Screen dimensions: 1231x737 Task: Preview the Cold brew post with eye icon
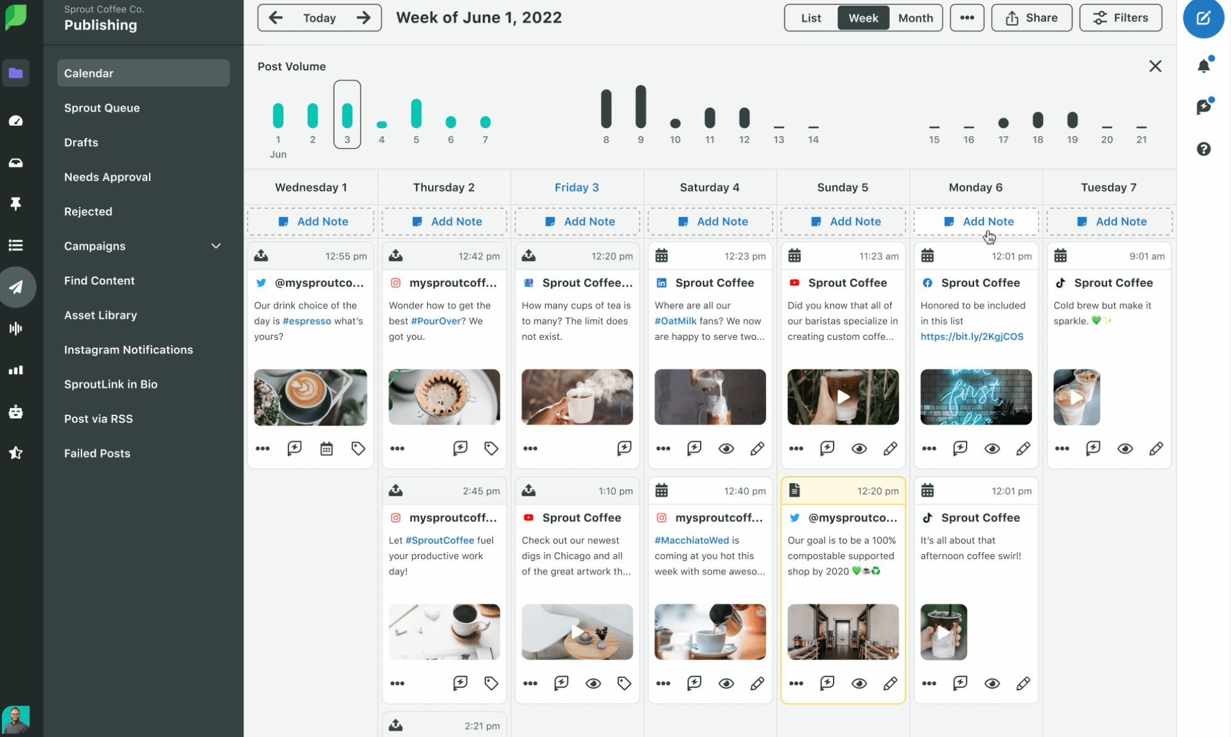point(1125,449)
